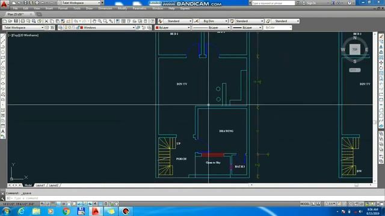
Task: Click Sign In in the title bar
Action: [x=311, y=3]
